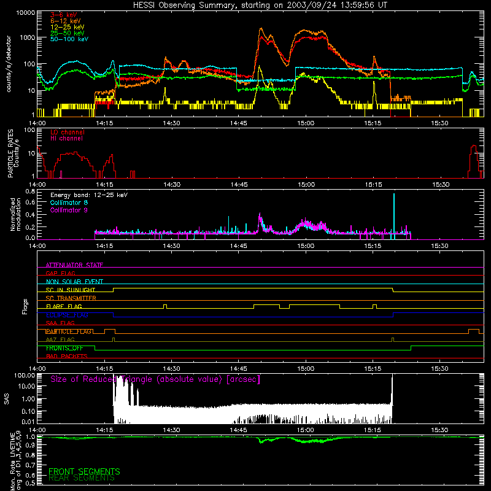Select the green '25-50 keV' legend label

point(68,33)
